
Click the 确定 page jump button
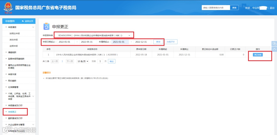(x=112, y=61)
